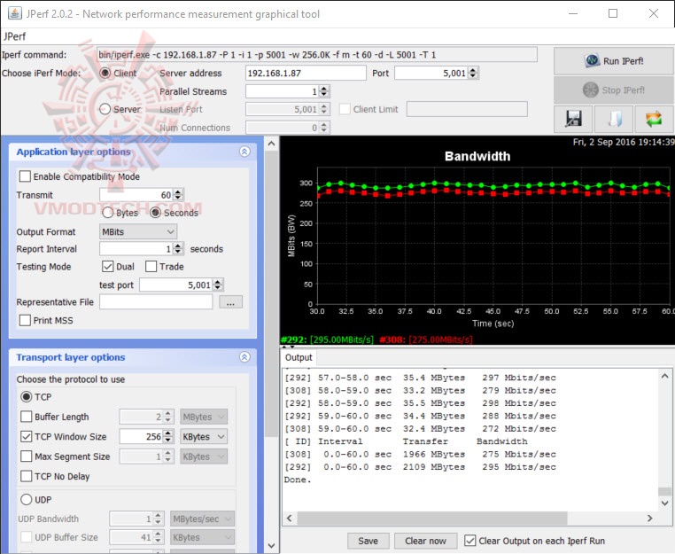The image size is (675, 554).
Task: Click the options panel scroll down arrow
Action: point(271,545)
